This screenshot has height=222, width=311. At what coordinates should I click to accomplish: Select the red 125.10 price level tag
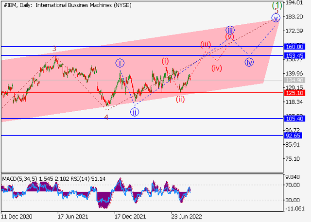[295, 93]
